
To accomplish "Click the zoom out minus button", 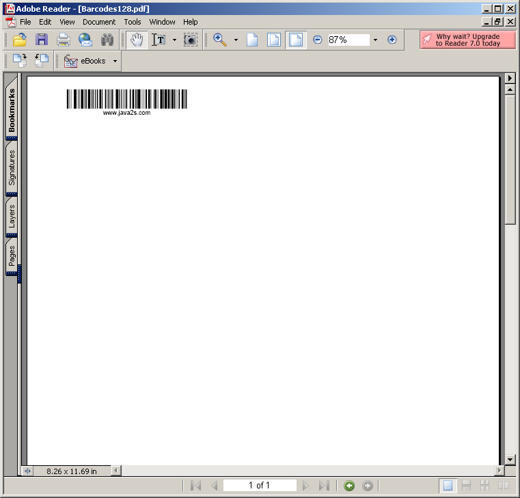I will (317, 40).
